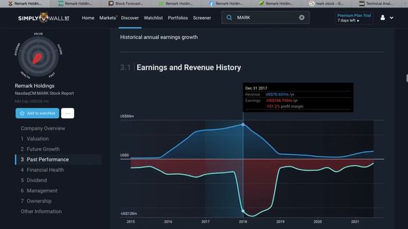This screenshot has height=229, width=408.
Task: Go to 6 Management section
Action: click(39, 191)
